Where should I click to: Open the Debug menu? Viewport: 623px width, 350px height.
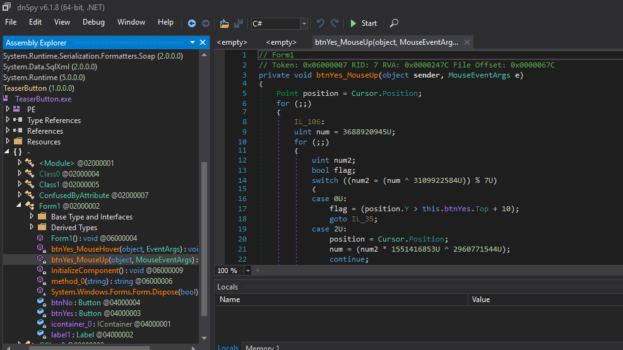click(x=93, y=22)
